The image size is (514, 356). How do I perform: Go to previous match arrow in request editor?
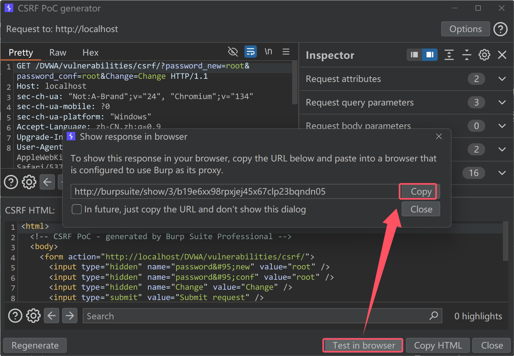(47, 182)
